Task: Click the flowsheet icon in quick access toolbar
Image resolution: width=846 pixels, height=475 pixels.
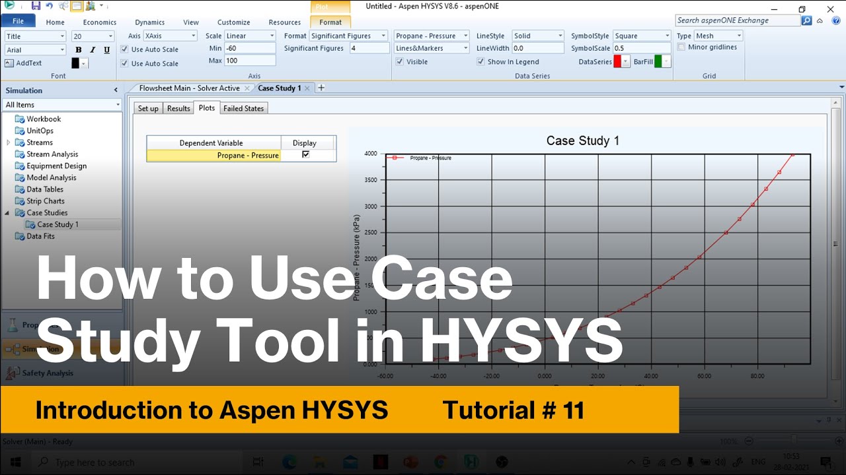Action: [x=63, y=6]
